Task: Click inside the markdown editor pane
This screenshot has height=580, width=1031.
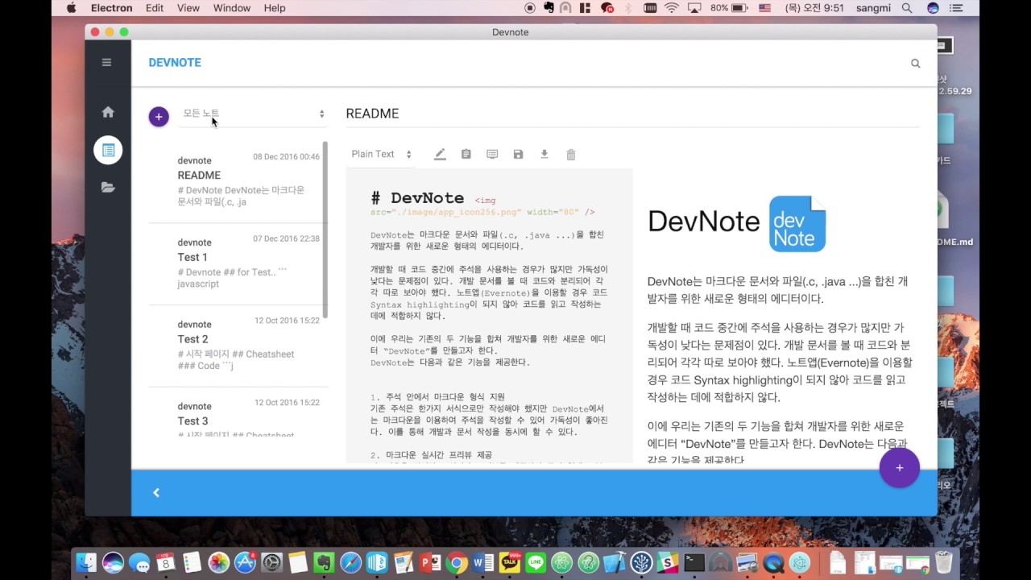Action: click(489, 316)
